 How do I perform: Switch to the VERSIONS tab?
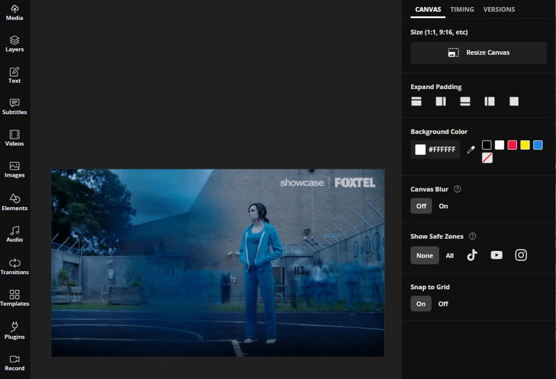click(499, 10)
